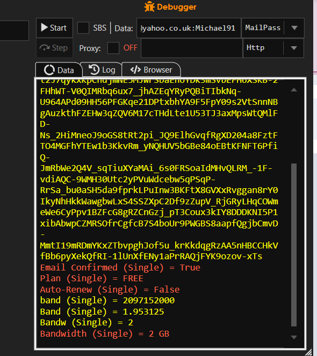Click the scrollbar down arrow
The image size is (317, 356).
click(x=294, y=337)
